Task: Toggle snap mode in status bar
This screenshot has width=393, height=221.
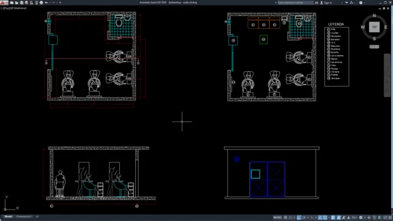Action: (290, 218)
